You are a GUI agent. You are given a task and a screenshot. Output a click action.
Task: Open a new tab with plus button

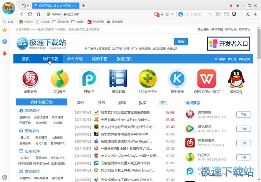[x=84, y=6]
